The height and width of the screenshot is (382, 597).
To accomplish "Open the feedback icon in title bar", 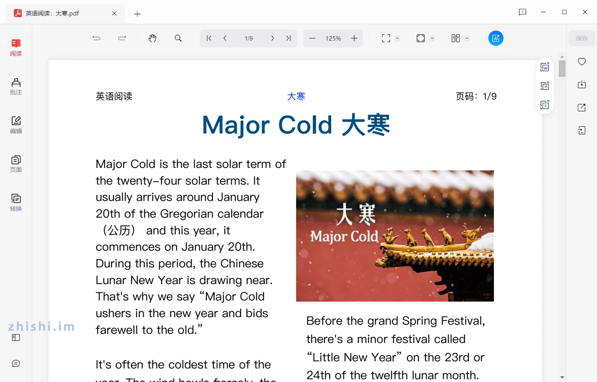I will coord(523,12).
